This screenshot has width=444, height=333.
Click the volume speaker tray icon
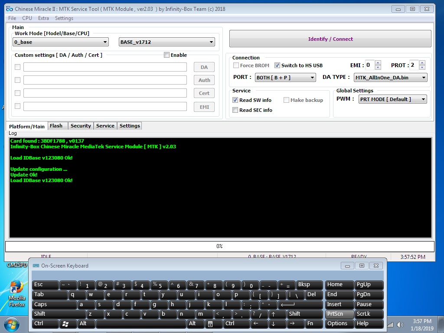click(400, 325)
